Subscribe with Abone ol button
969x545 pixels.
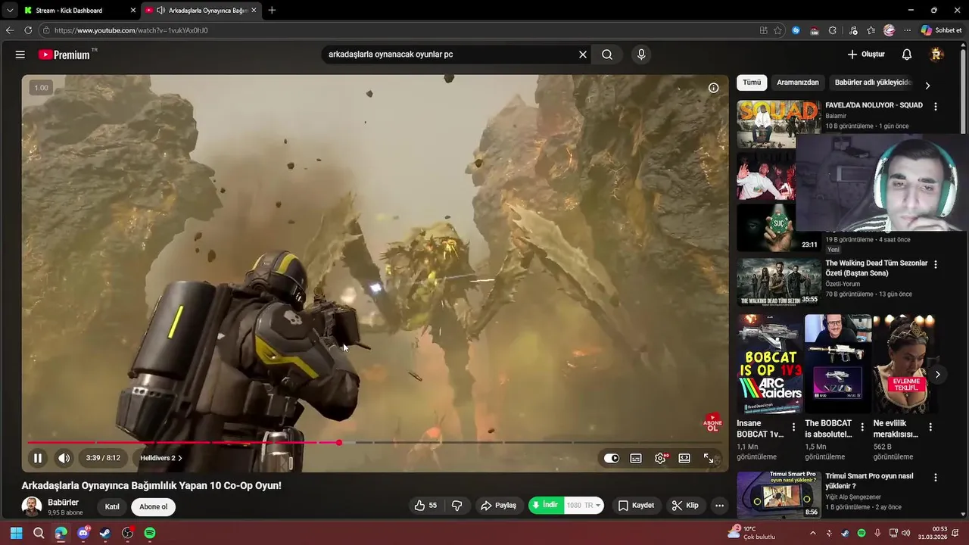(x=153, y=507)
